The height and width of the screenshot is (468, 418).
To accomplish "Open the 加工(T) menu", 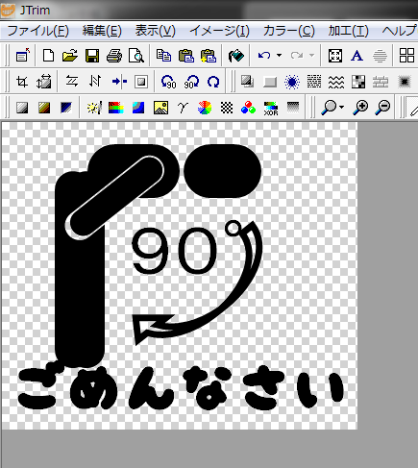I will tap(349, 31).
